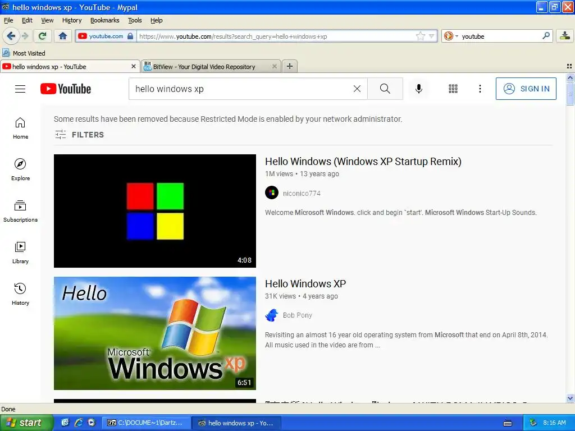575x431 pixels.
Task: Click the SIGN IN button
Action: click(526, 89)
